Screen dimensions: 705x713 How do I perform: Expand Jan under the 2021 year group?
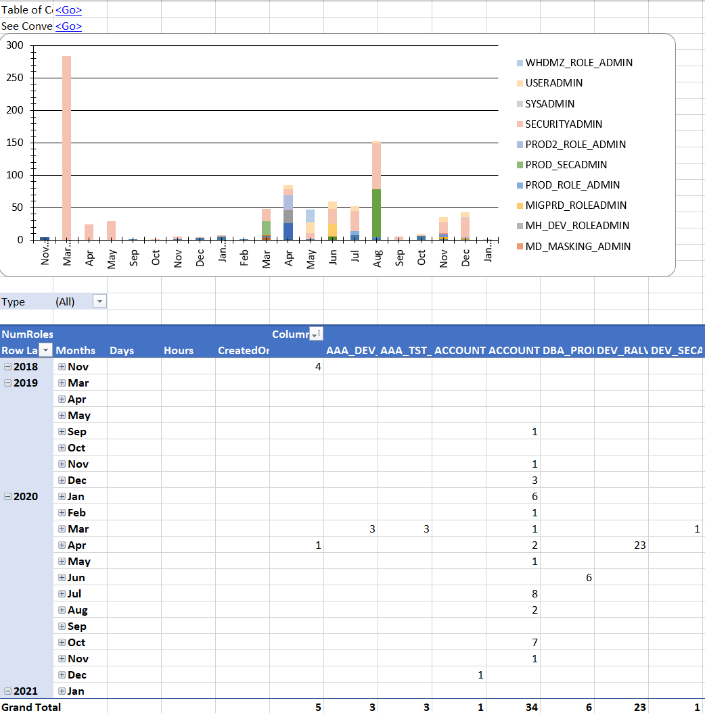62,691
